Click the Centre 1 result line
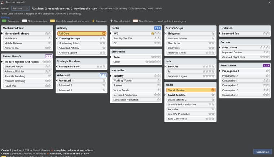The width and height of the screenshot is (274, 157). tap(47, 150)
